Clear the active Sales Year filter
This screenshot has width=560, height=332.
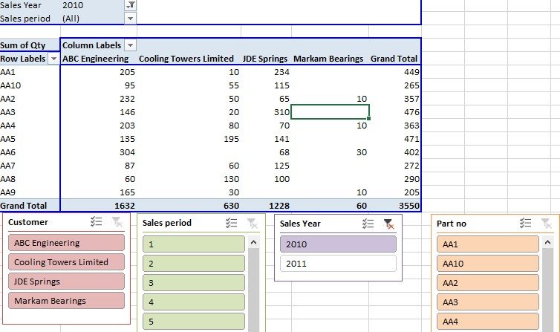click(388, 224)
